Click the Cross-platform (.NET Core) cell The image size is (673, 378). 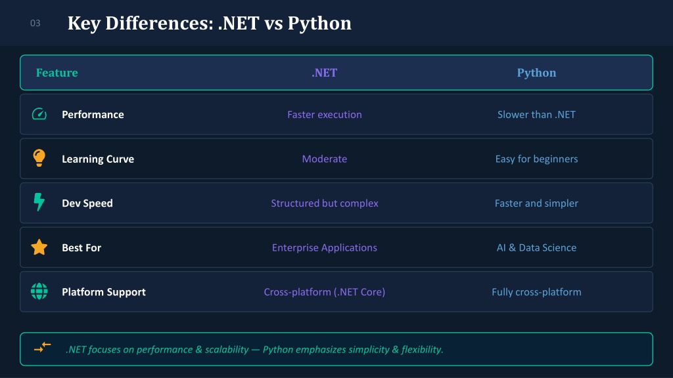[325, 292]
